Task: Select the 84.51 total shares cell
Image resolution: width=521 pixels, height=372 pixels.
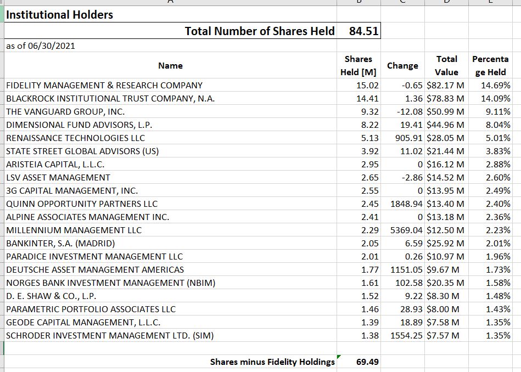Action: tap(358, 31)
